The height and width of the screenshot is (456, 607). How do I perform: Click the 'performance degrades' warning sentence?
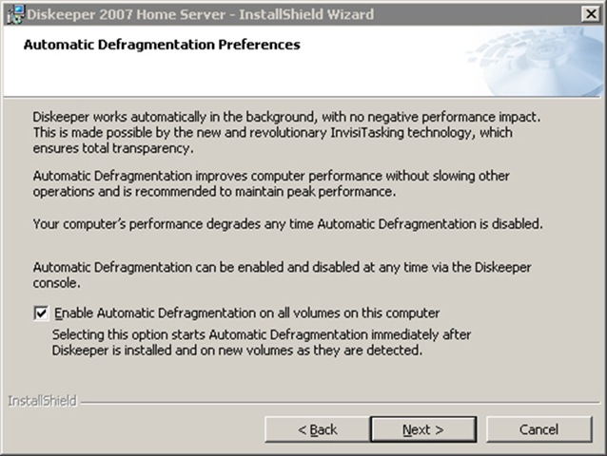(288, 224)
